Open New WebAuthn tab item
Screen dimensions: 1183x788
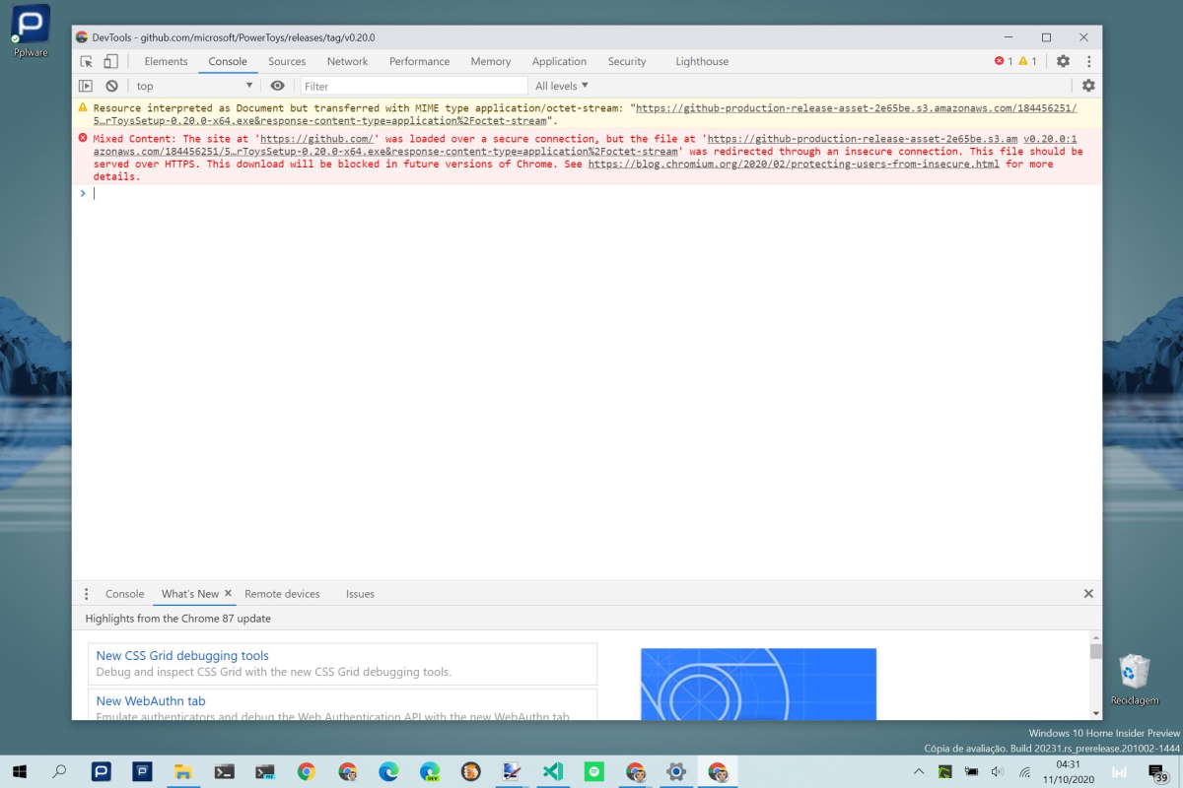pyautogui.click(x=343, y=704)
